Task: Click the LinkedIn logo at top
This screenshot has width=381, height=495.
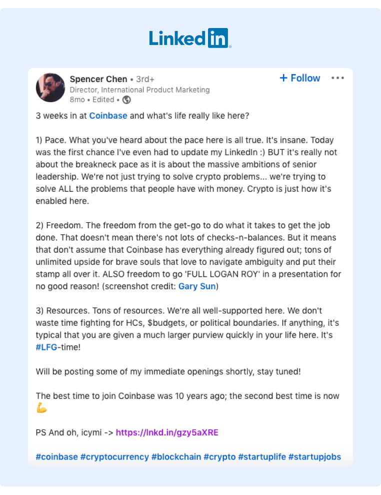Action: 190,39
